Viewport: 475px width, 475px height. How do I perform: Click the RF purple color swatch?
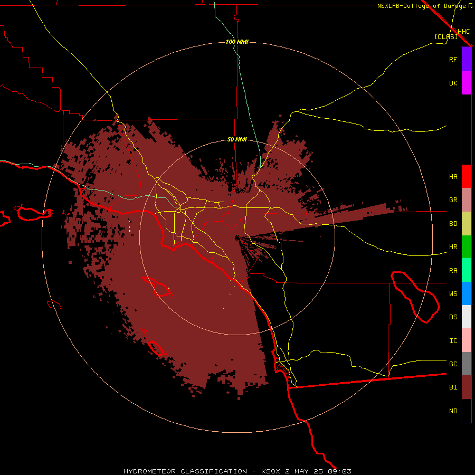pos(466,59)
